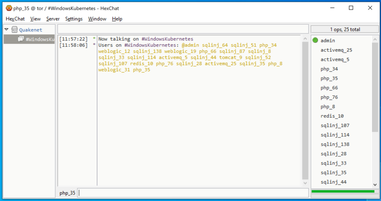
Task: Minimize the HexChat window
Action: tap(332, 8)
